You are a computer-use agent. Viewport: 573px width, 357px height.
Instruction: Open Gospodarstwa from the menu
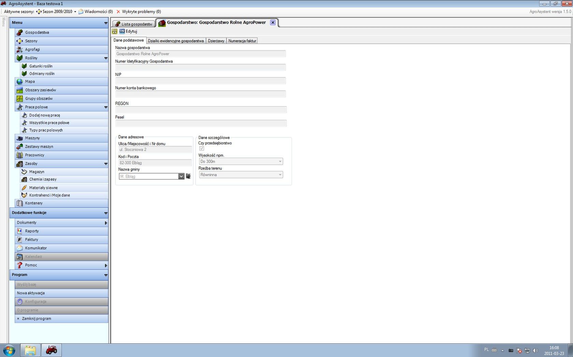[x=61, y=32]
